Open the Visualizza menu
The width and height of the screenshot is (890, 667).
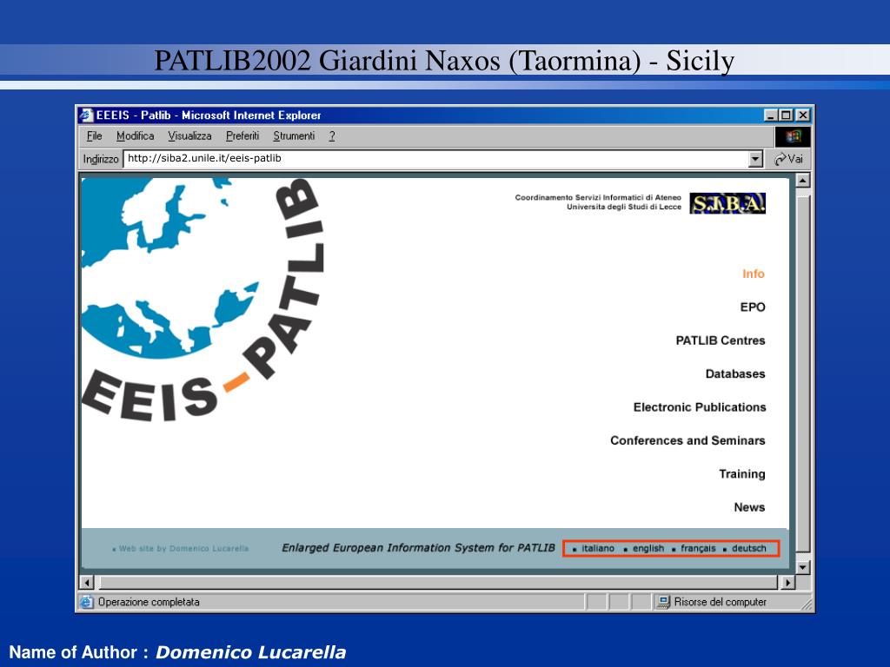[x=189, y=136]
